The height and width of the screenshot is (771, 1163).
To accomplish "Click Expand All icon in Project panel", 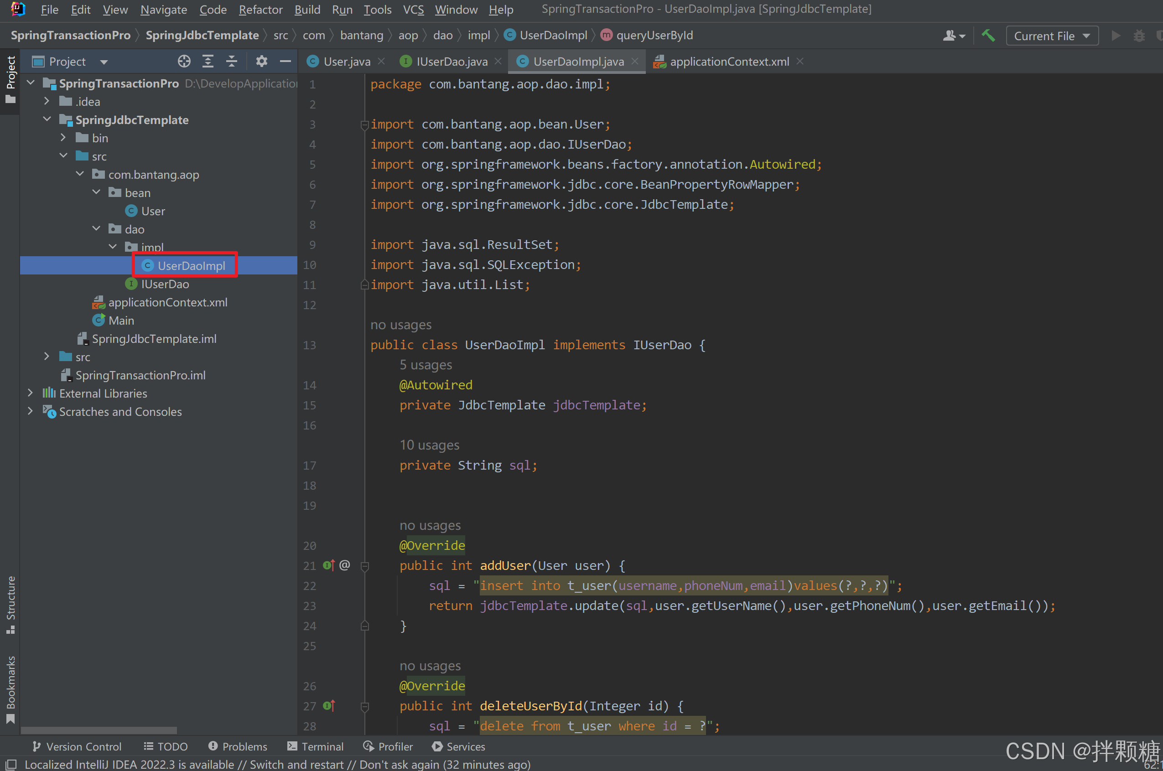I will coord(208,62).
